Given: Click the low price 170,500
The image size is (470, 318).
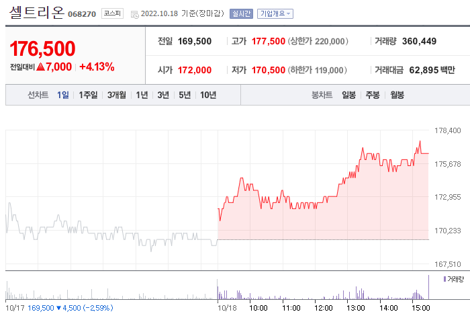Looking at the screenshot, I should click(x=269, y=70).
